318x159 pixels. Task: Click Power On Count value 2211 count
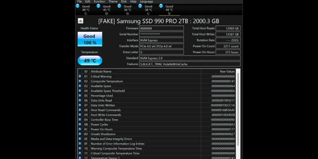[228, 46]
